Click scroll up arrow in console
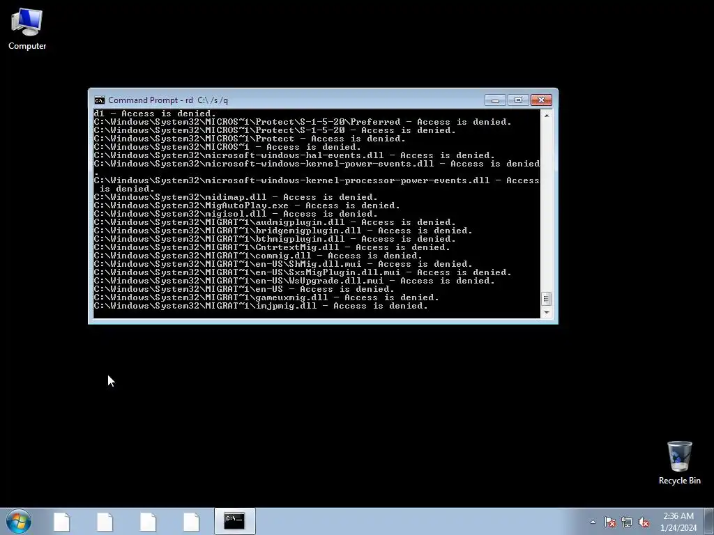 (547, 116)
